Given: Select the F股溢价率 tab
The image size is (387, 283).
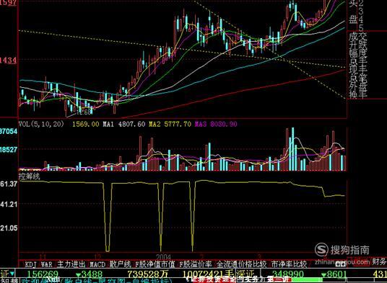Looking at the screenshot, I should click(196, 264).
